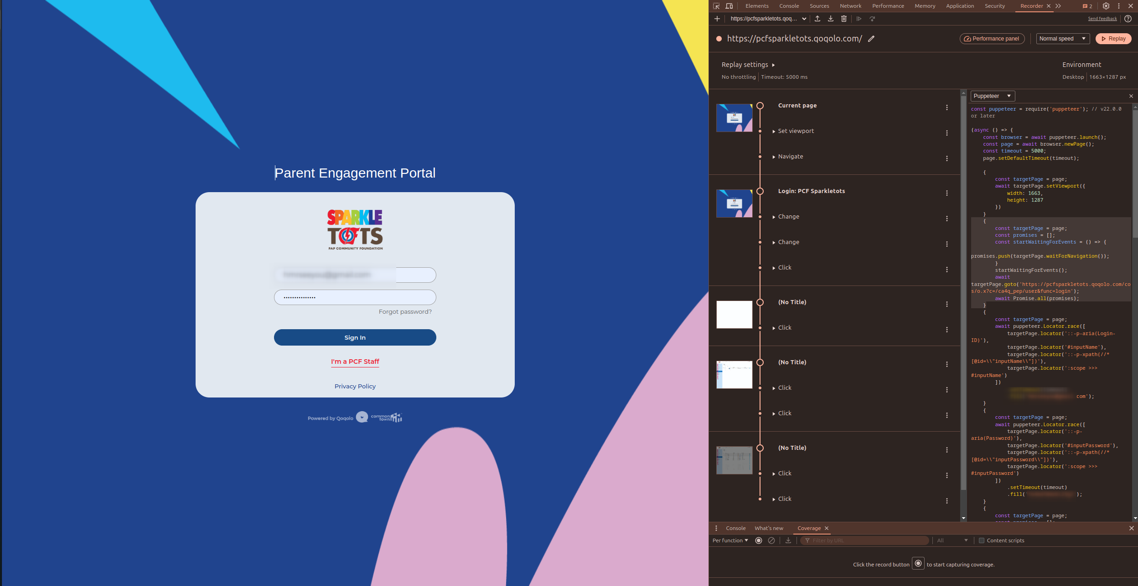The height and width of the screenshot is (586, 1138).
Task: Switch to the Network tab
Action: click(x=850, y=6)
